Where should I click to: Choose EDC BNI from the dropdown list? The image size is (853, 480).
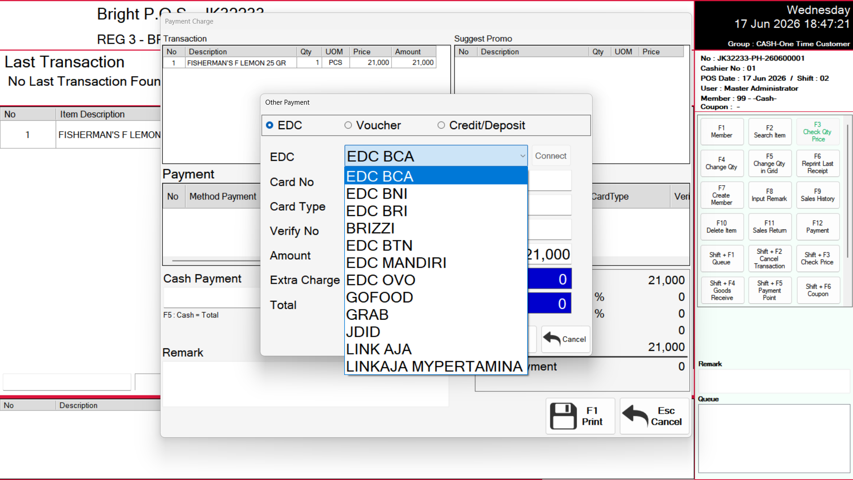tap(436, 194)
